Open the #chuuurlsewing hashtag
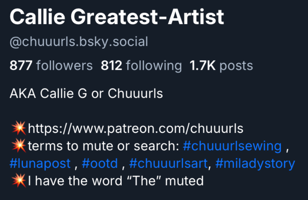 click(x=232, y=146)
